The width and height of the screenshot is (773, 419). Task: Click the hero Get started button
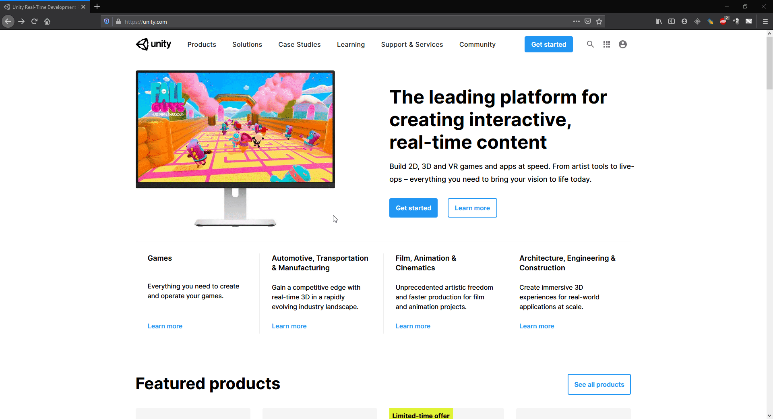(413, 208)
